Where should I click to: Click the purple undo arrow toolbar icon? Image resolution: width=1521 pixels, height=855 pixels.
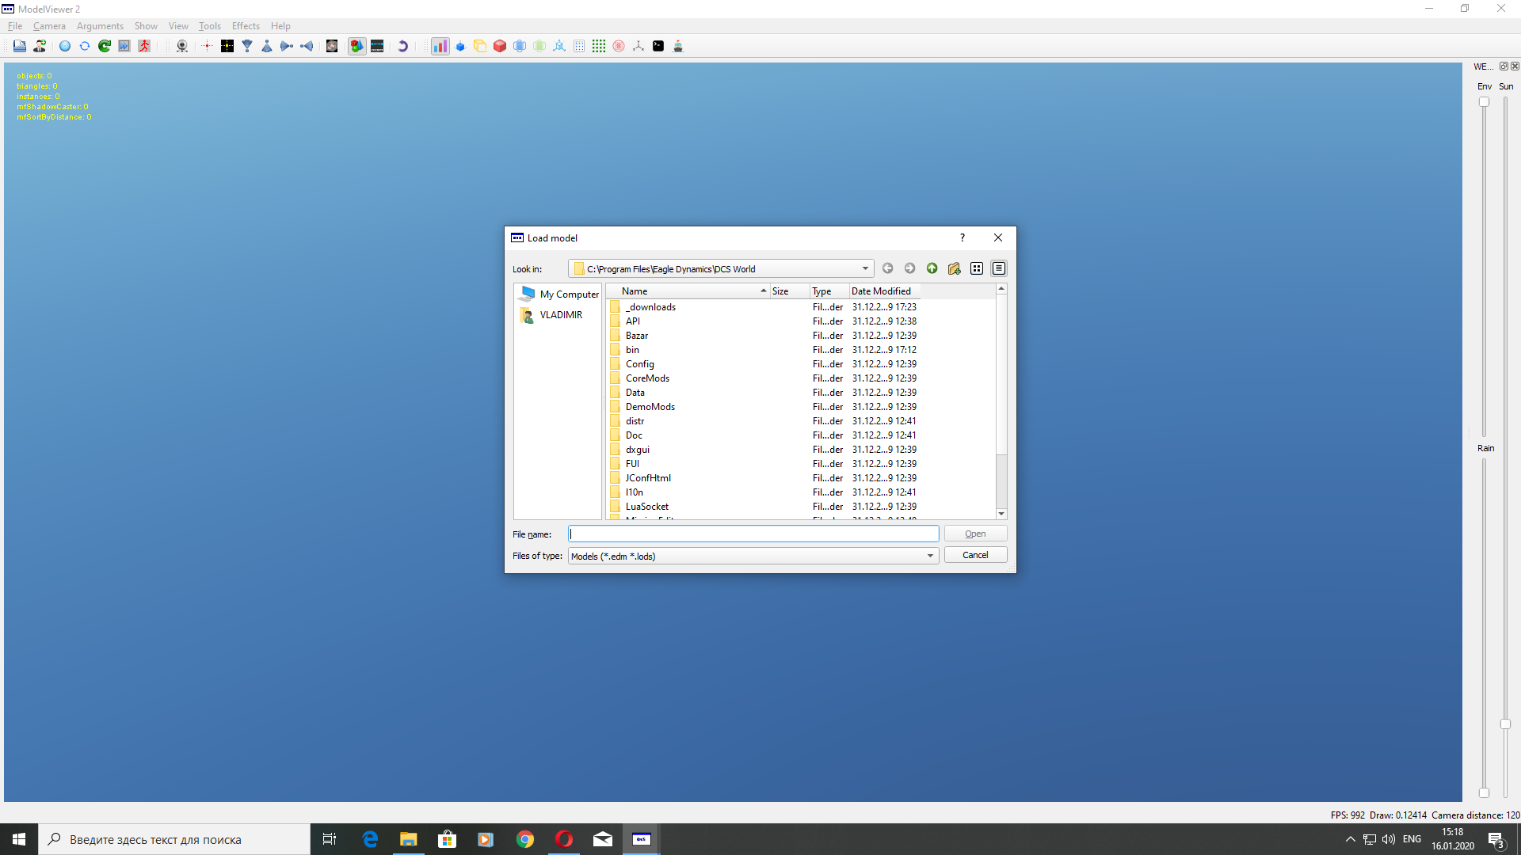pyautogui.click(x=402, y=46)
